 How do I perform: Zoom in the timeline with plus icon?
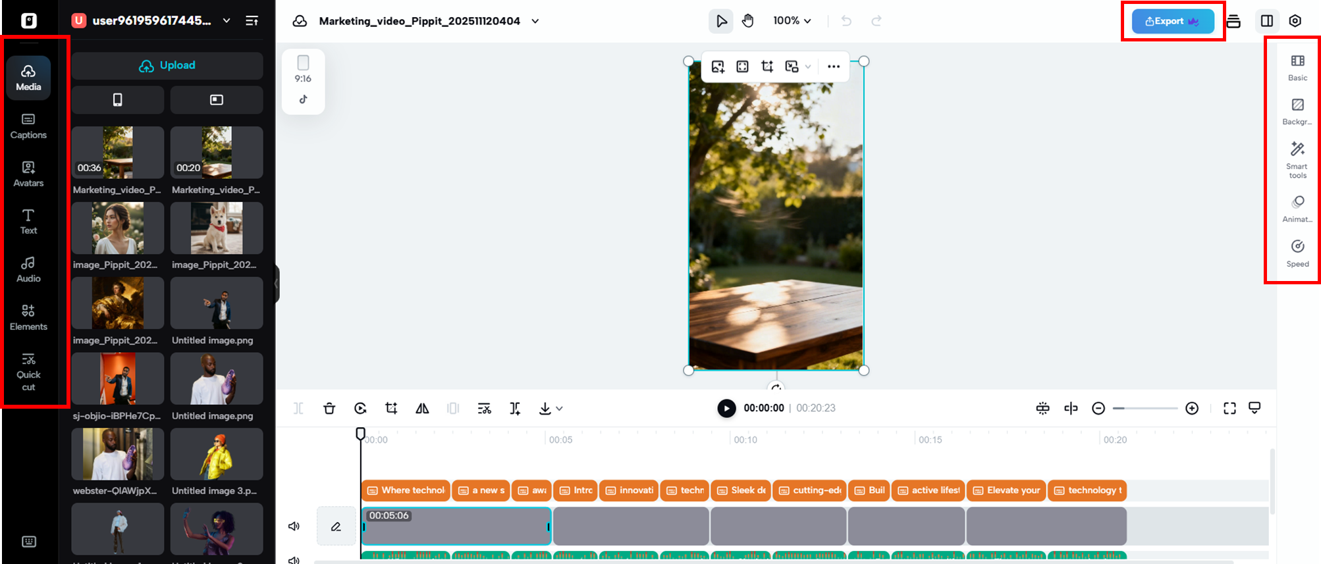[x=1192, y=409]
